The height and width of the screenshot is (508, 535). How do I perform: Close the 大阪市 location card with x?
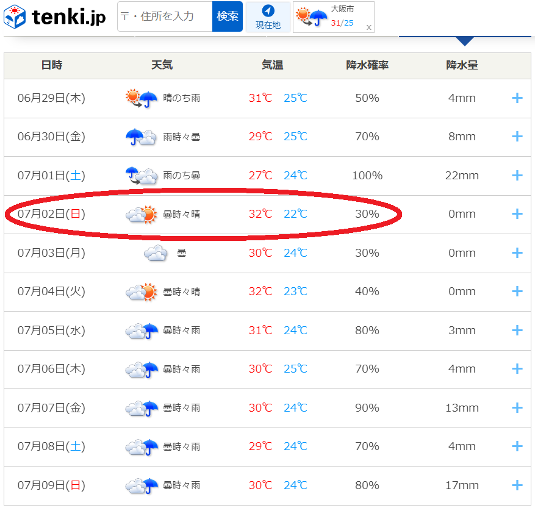369,27
